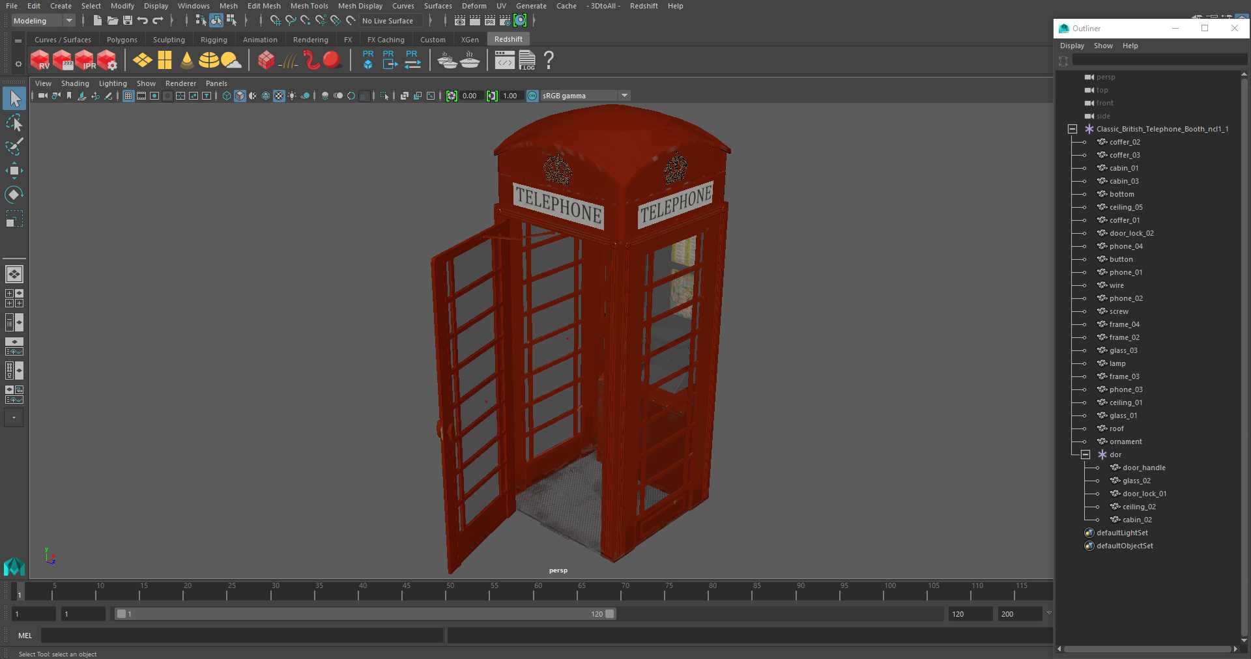Screen dimensions: 1251x659
Task: Open the panel Shading menu
Action: [75, 83]
